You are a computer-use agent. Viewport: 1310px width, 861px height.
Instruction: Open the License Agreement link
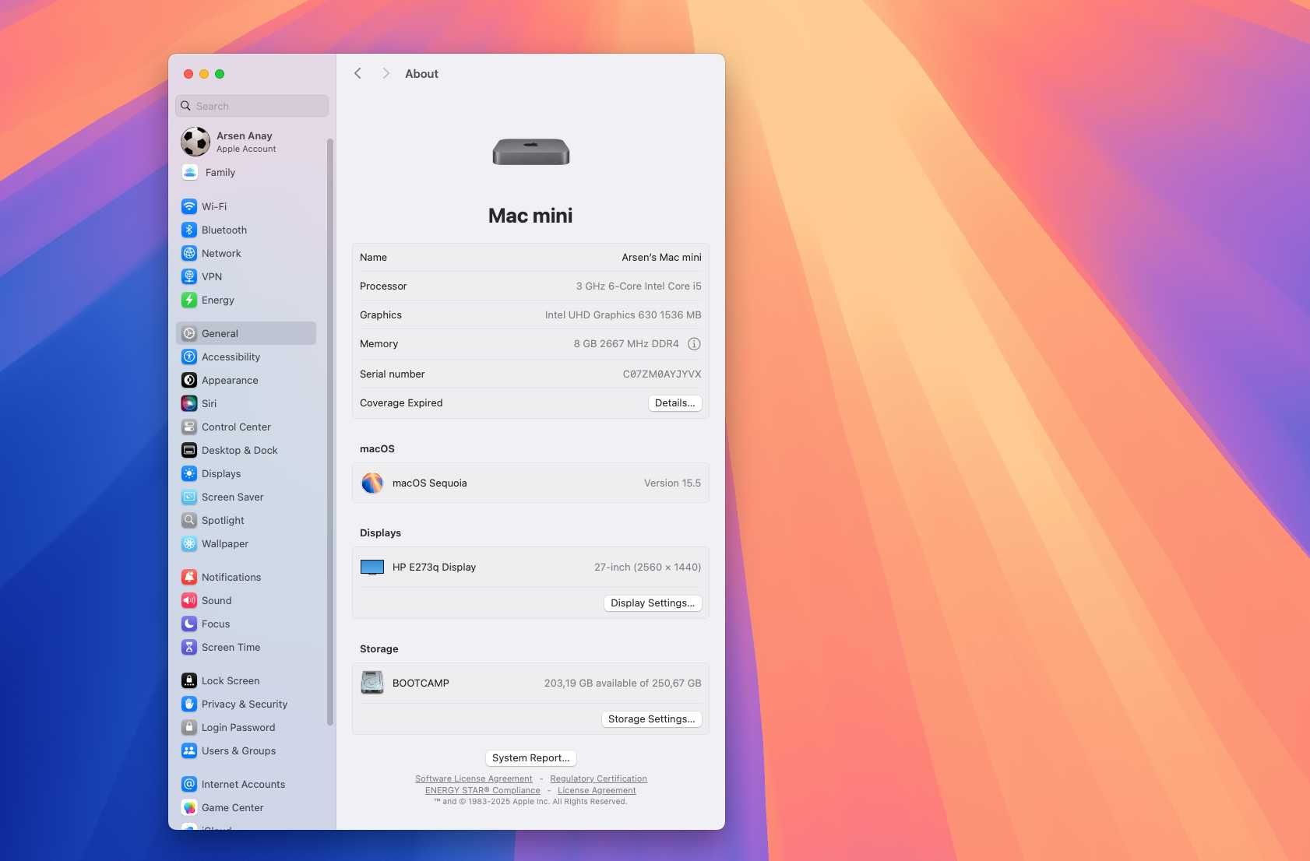tap(597, 790)
